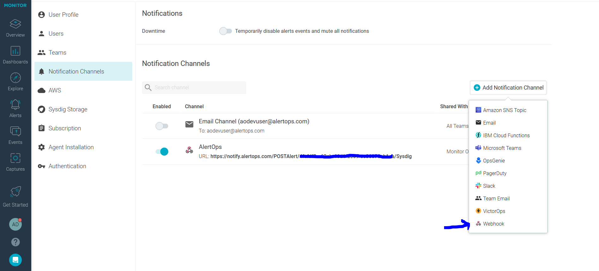The height and width of the screenshot is (271, 599).
Task: Select Webhook from the channel list
Action: (x=493, y=224)
